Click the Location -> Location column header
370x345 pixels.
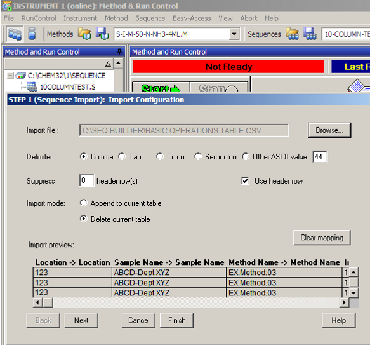click(x=72, y=262)
